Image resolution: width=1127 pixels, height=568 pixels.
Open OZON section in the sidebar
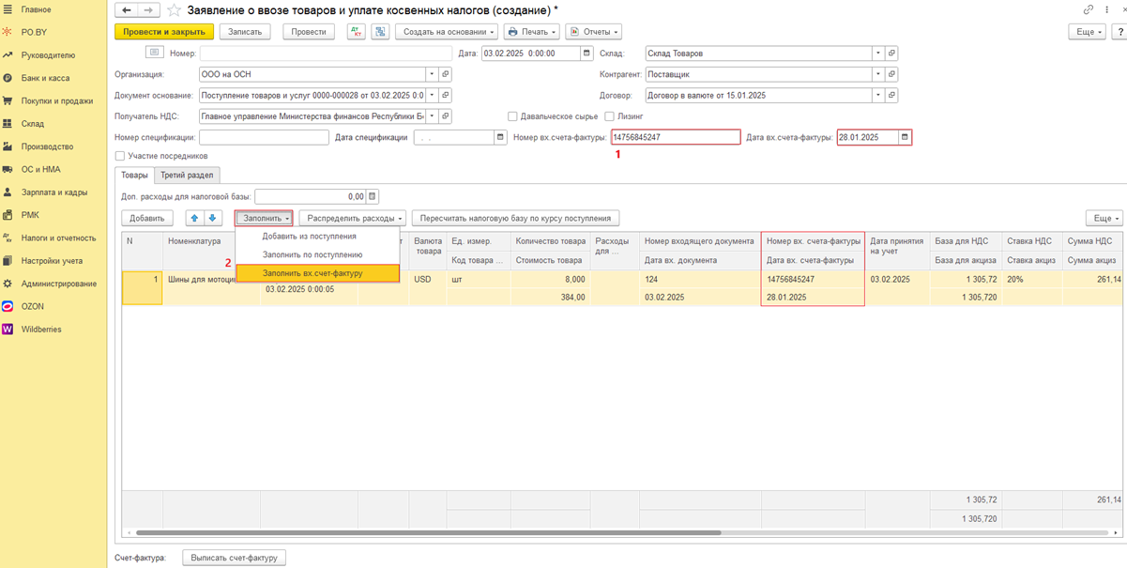pyautogui.click(x=33, y=306)
